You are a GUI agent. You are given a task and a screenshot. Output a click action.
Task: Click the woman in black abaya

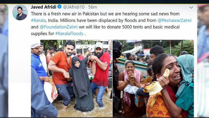point(80,84)
